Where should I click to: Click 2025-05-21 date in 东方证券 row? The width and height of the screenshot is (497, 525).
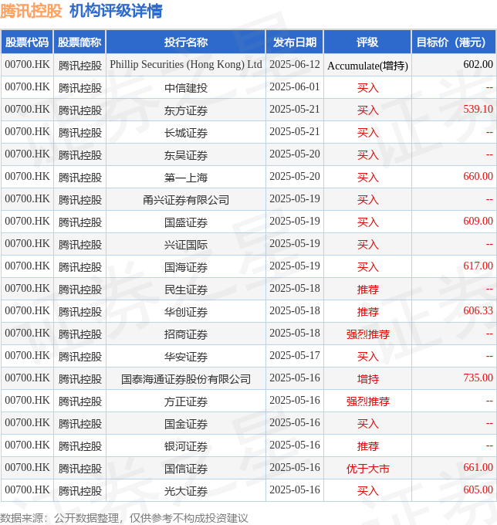coord(295,109)
